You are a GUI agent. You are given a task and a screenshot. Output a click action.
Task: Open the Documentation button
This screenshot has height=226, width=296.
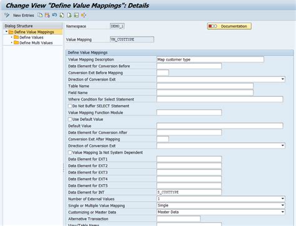pyautogui.click(x=229, y=26)
